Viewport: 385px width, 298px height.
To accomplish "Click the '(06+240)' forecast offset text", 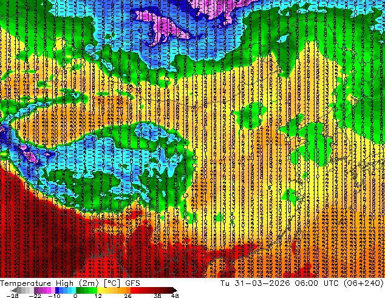I will point(363,283).
